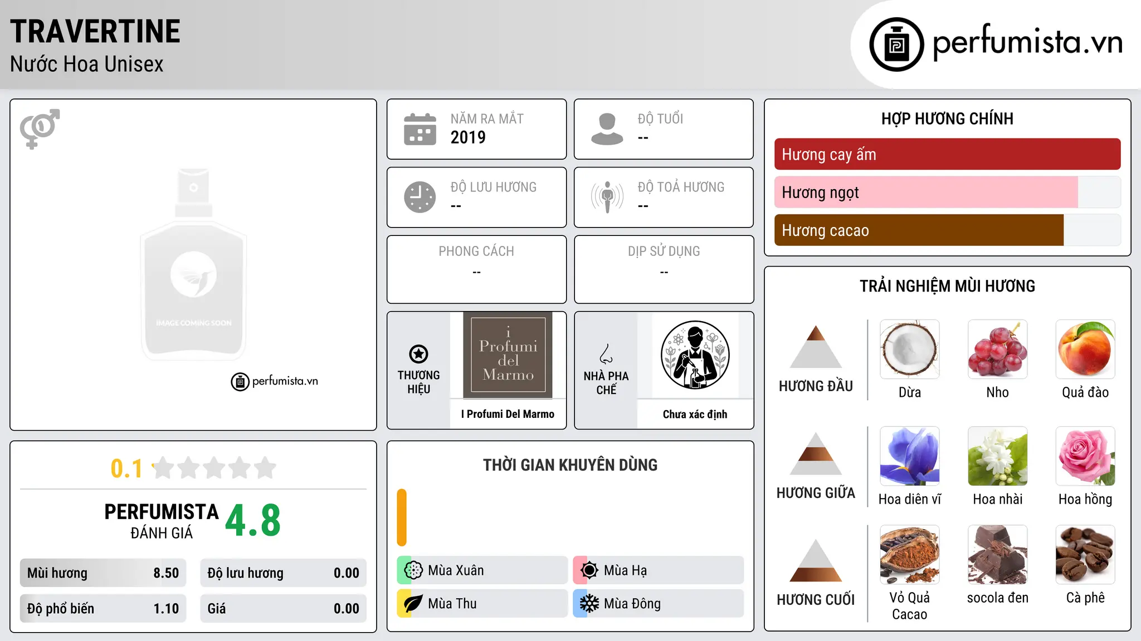Click the perfumista.vn perfume bottle logo icon
1141x641 pixels.
(896, 45)
